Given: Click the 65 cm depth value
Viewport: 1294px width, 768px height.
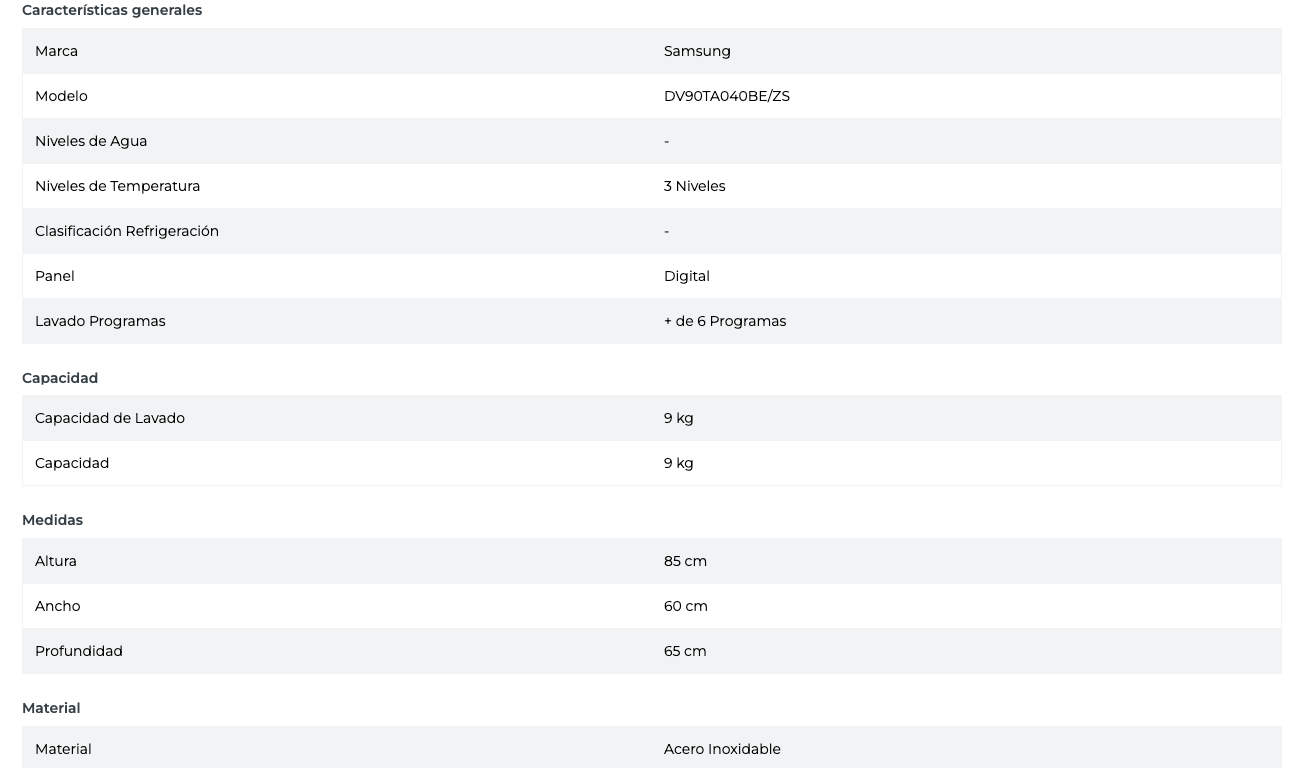Looking at the screenshot, I should 685,651.
